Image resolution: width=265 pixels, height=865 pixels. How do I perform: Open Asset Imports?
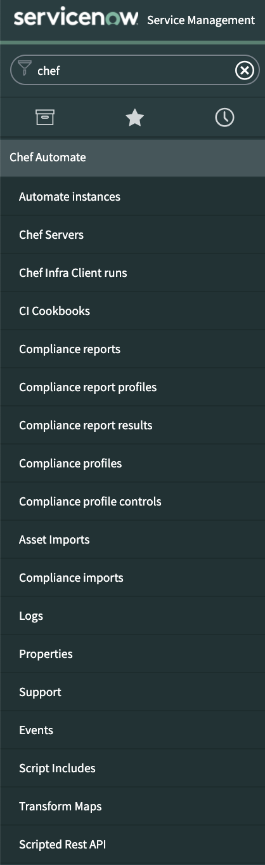point(132,540)
